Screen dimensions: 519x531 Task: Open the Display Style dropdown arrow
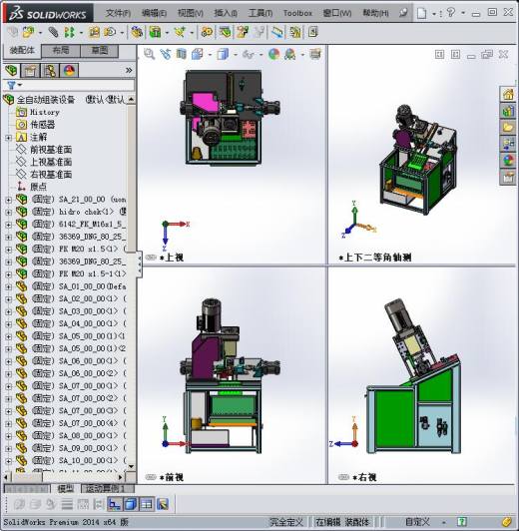pyautogui.click(x=236, y=55)
